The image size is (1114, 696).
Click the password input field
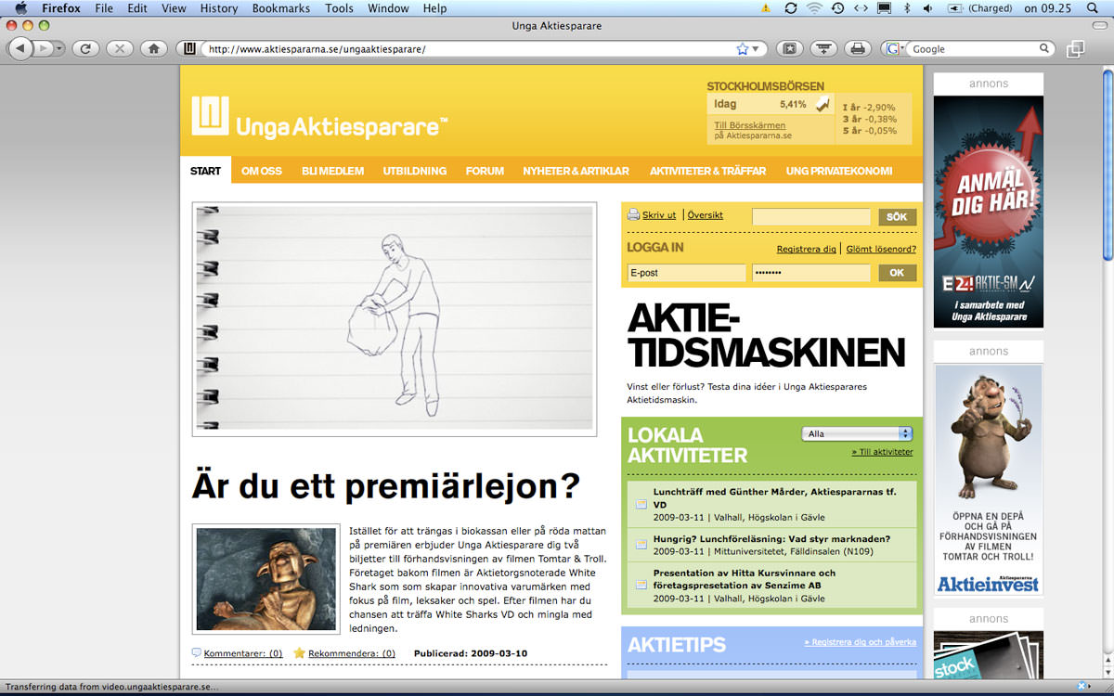pyautogui.click(x=811, y=273)
